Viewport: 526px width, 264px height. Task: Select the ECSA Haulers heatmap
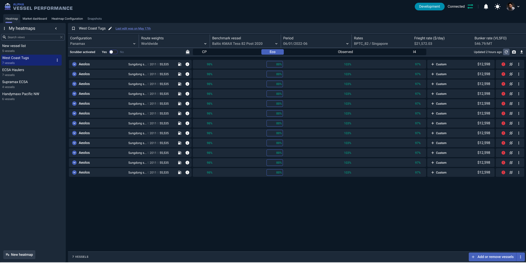tap(31, 72)
